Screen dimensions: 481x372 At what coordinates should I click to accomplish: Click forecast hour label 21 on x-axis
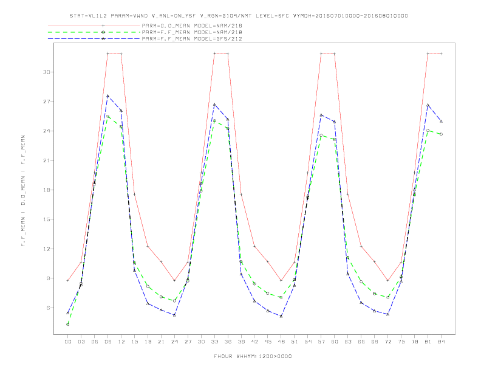click(x=161, y=342)
